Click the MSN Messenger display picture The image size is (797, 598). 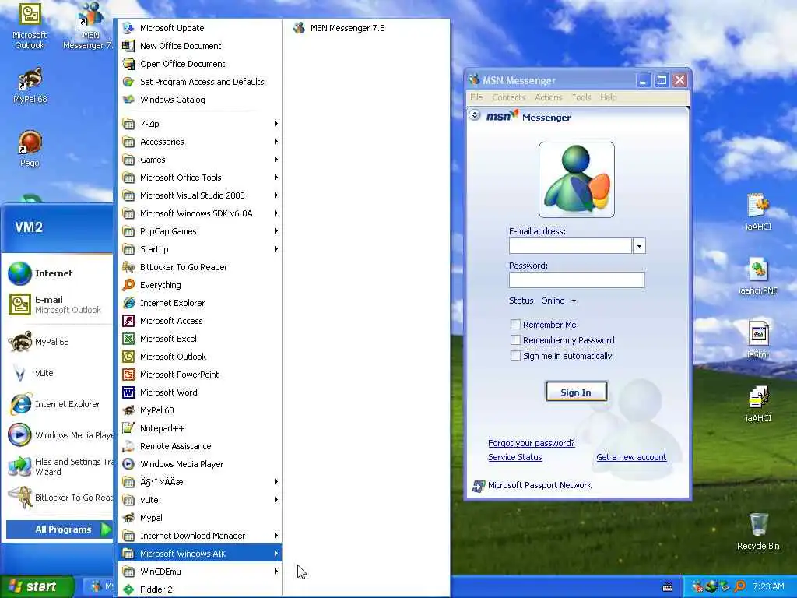click(577, 180)
